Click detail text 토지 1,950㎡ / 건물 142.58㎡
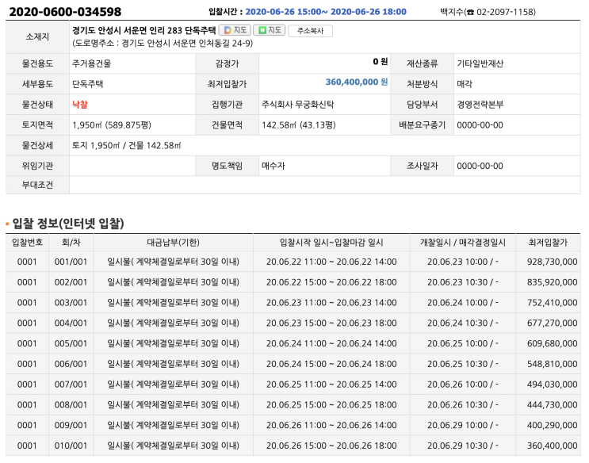Viewport: 589px width, 463px height. [126, 145]
